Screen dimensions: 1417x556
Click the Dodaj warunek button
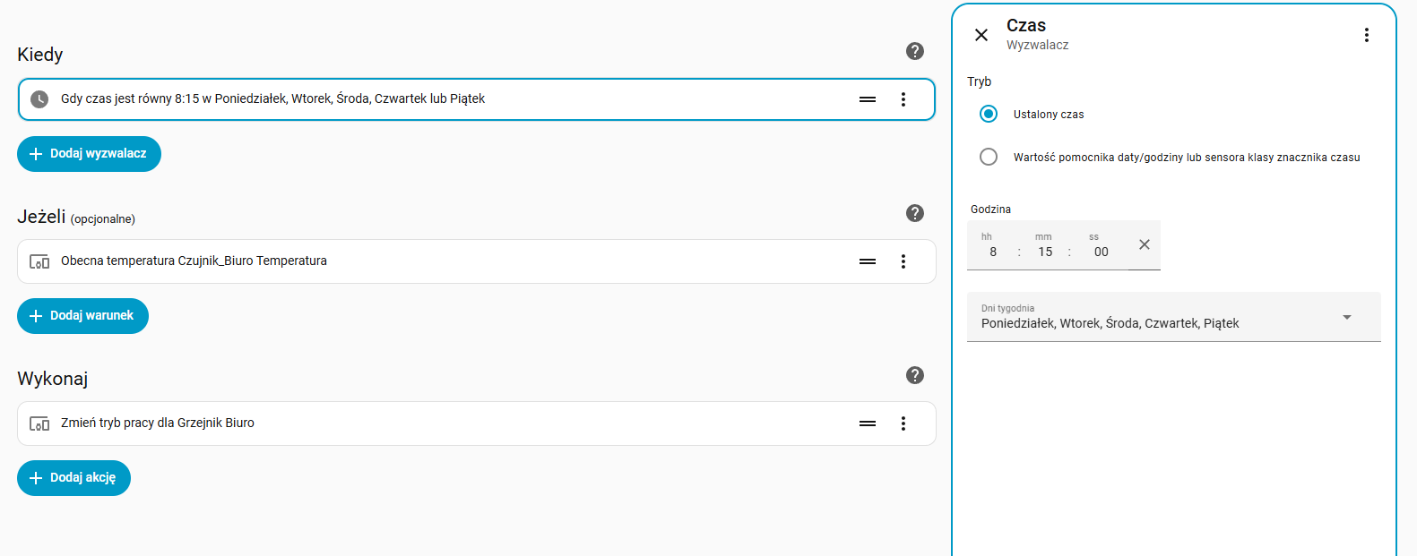pyautogui.click(x=82, y=316)
